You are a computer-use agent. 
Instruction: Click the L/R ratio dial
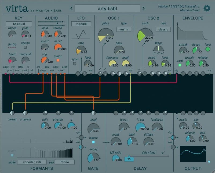point(116,158)
